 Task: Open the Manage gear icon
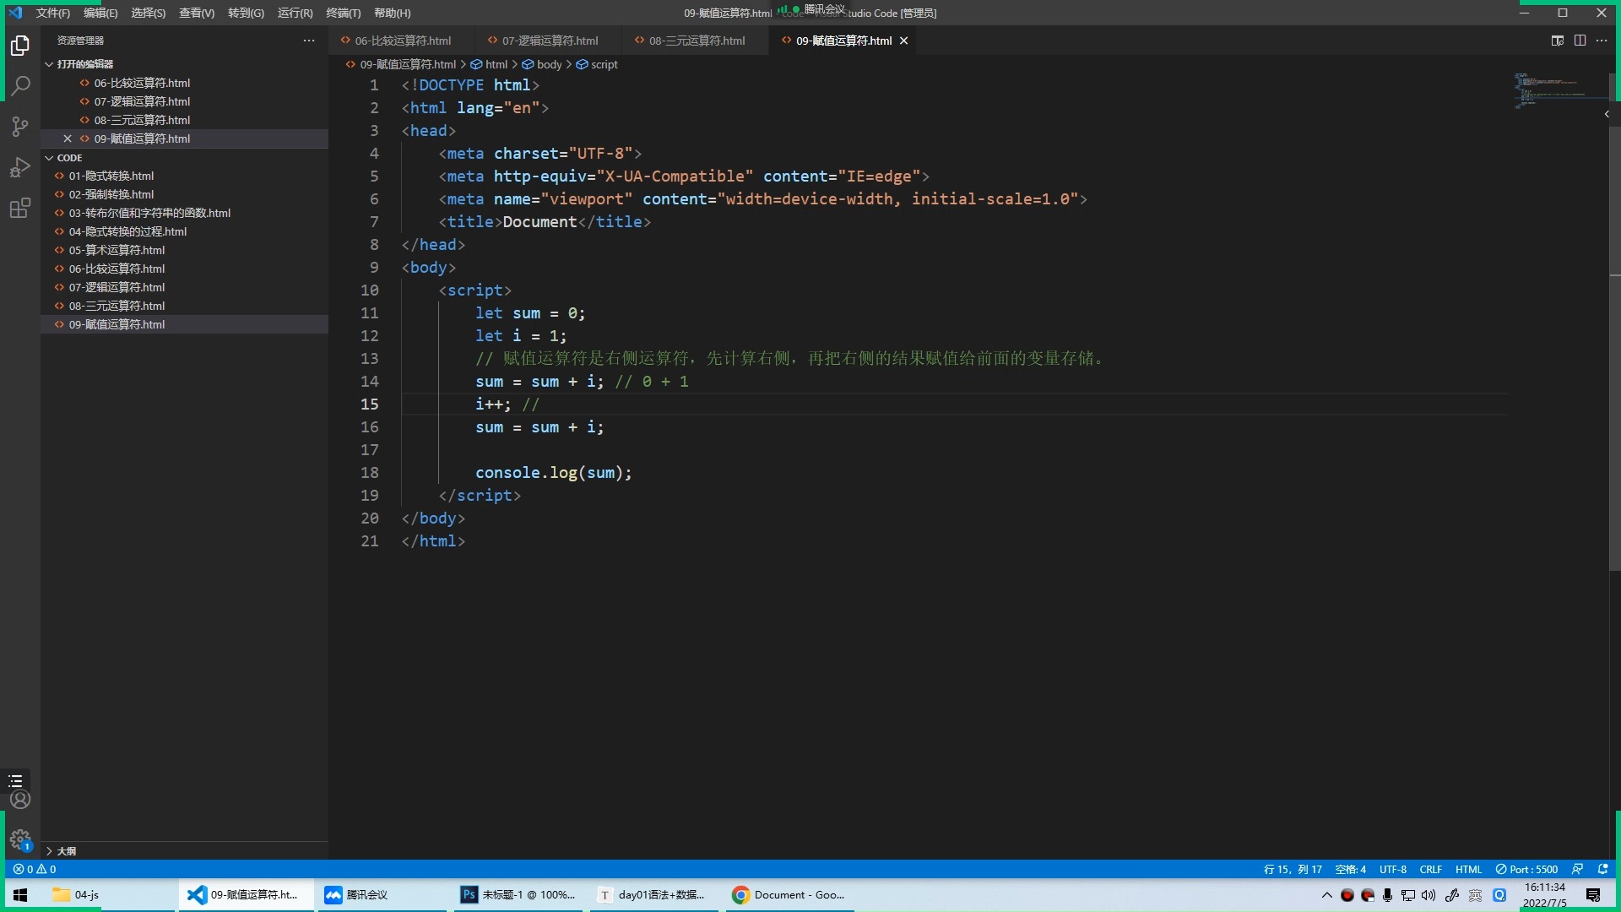(20, 839)
